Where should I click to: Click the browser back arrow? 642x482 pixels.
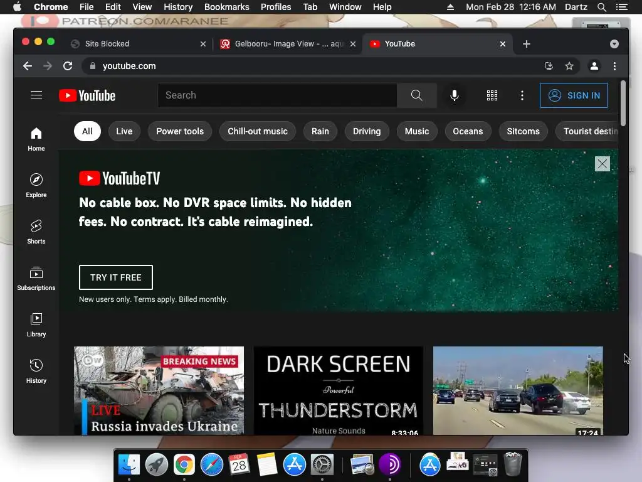(28, 66)
